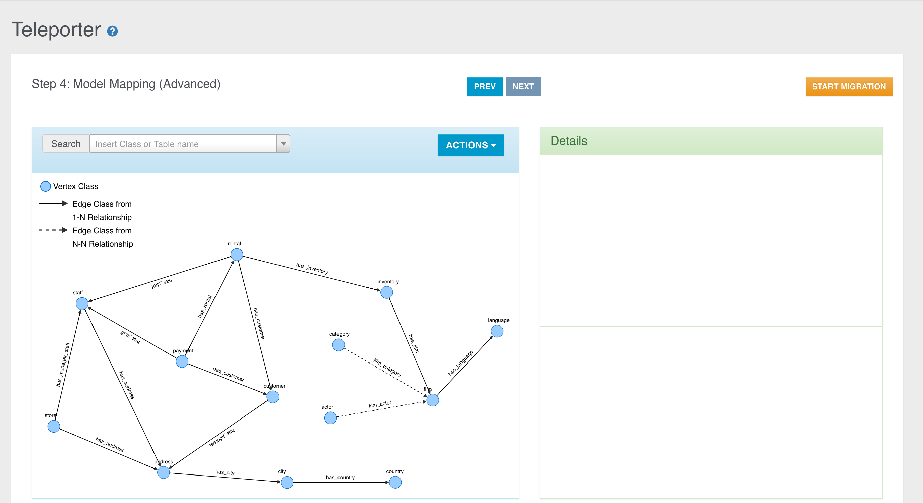
Task: Click the PREV navigation button
Action: click(485, 87)
